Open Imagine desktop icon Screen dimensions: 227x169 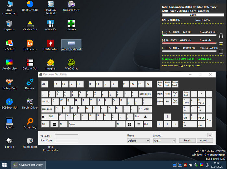[51, 65]
